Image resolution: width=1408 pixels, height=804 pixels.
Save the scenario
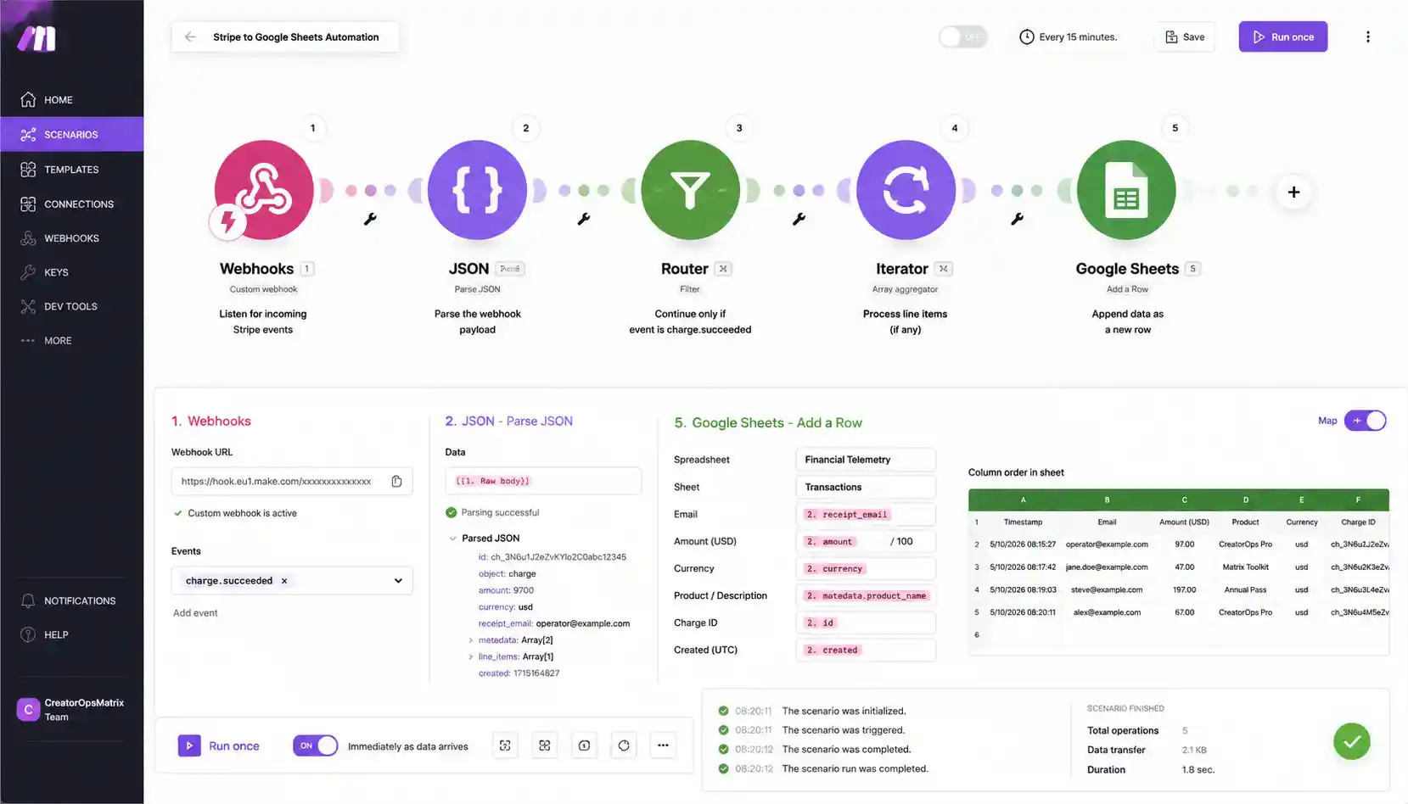click(x=1185, y=37)
